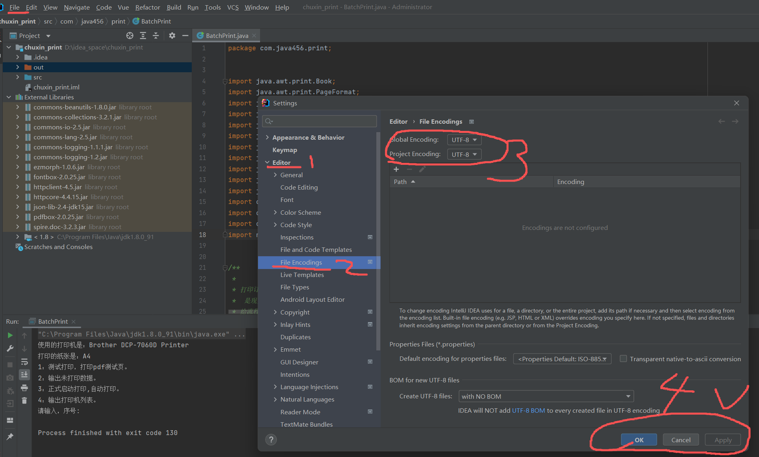Screen dimensions: 759x457
Task: Click the locate/select opened file target icon
Action: [130, 36]
